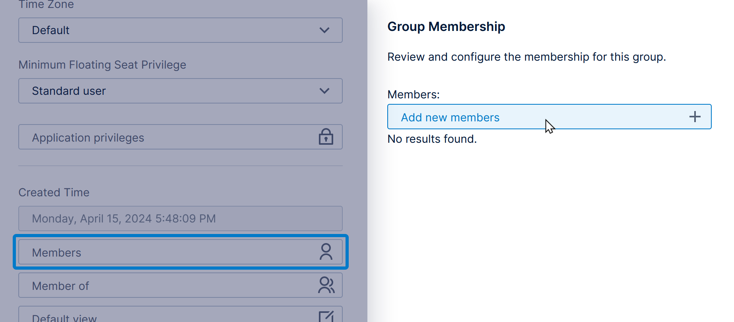Click the Add new members field
This screenshot has height=322, width=734.
tap(550, 117)
